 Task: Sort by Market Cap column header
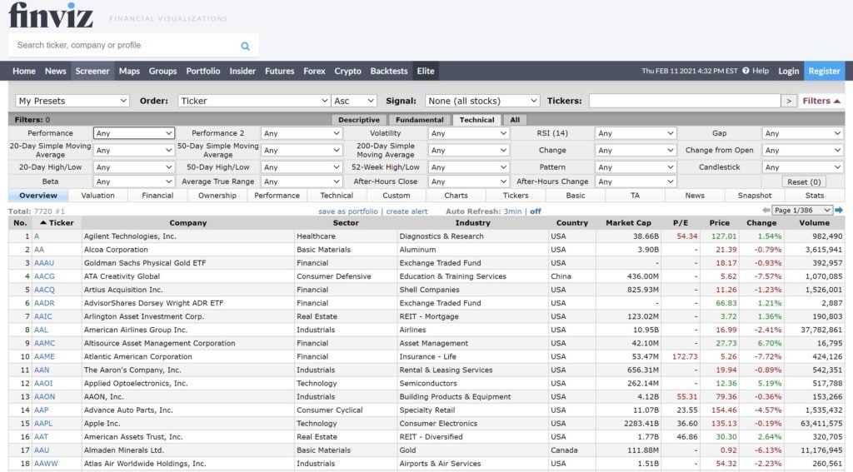[x=628, y=222]
